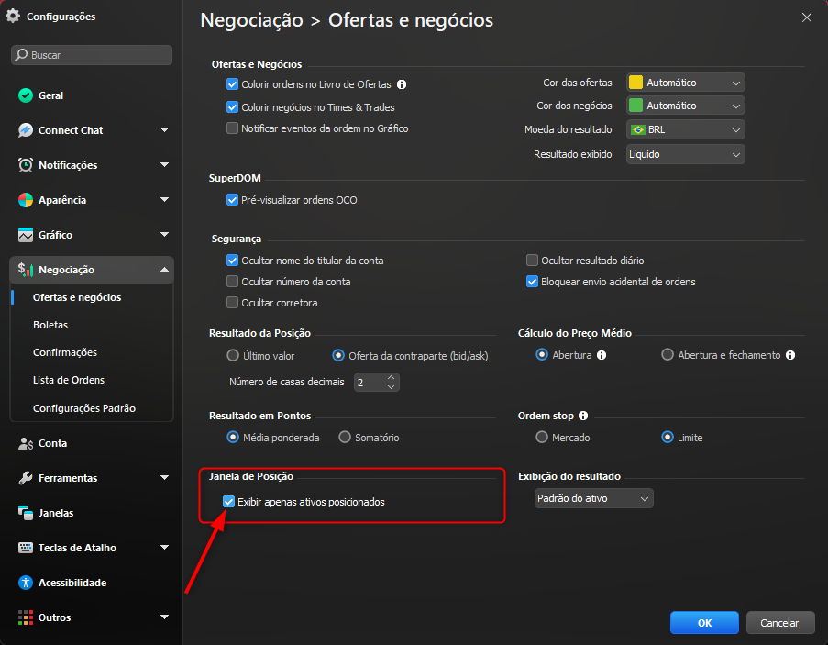Click the Ferramentas wrench icon
The image size is (828, 645).
[x=26, y=478]
